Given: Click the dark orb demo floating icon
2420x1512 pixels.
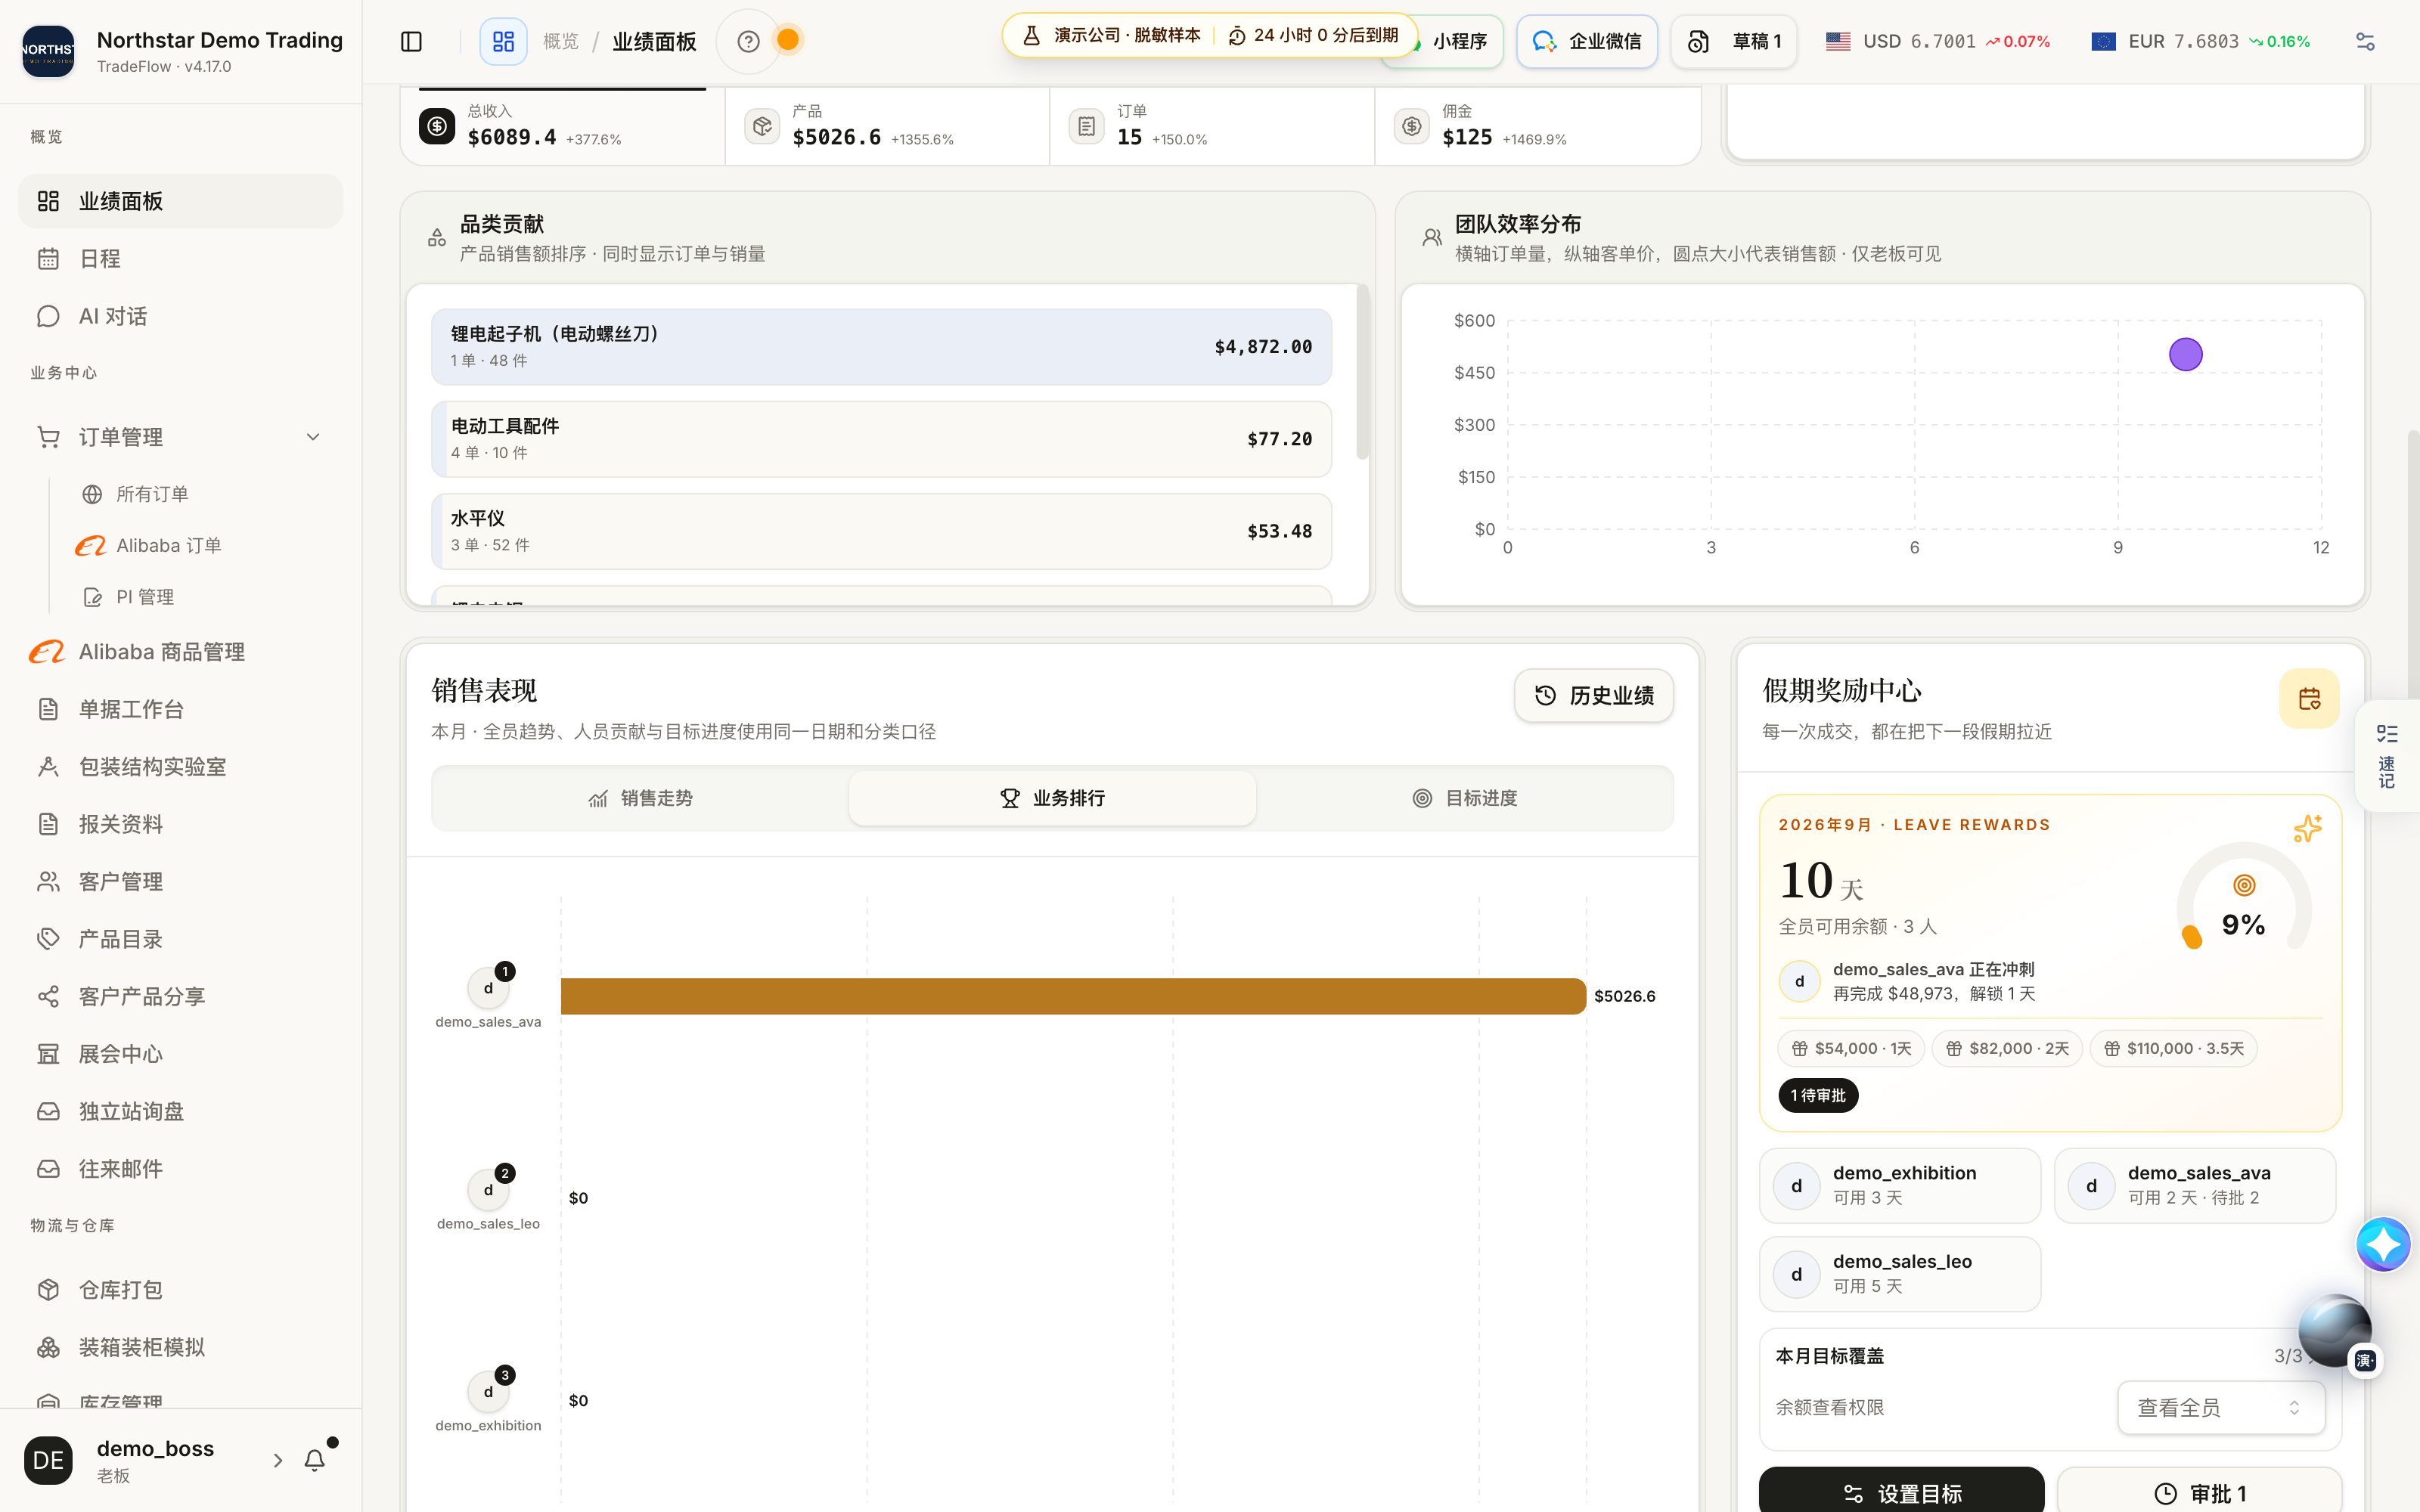Looking at the screenshot, I should pyautogui.click(x=2335, y=1330).
